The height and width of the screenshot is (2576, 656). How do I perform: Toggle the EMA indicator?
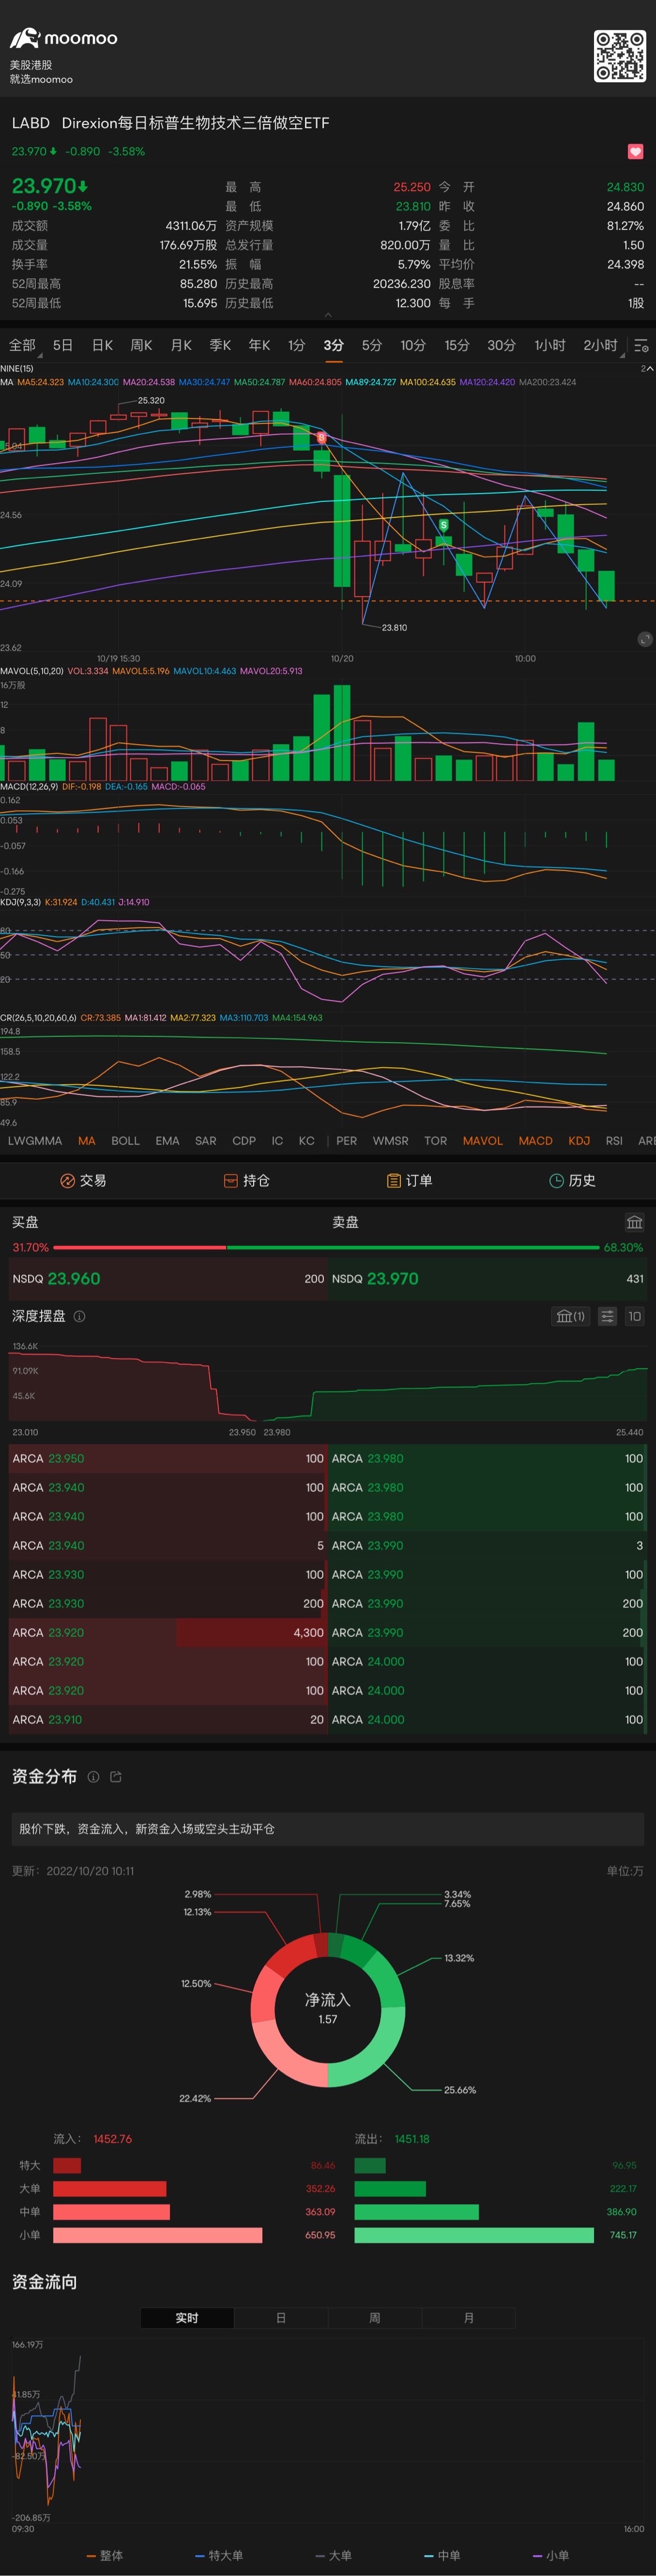pyautogui.click(x=167, y=1141)
